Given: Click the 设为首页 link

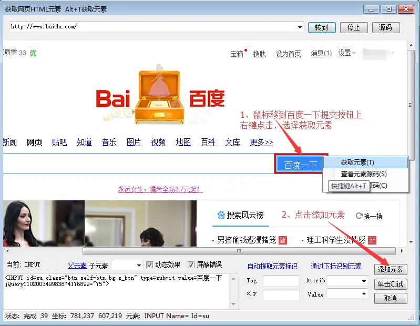Looking at the screenshot, I should (x=288, y=54).
